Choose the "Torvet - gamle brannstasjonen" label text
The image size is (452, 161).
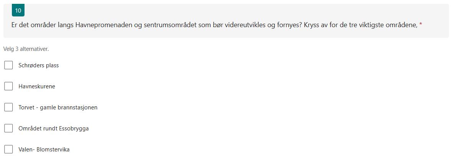tap(58, 107)
